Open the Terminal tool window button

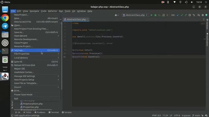[x=54, y=112]
